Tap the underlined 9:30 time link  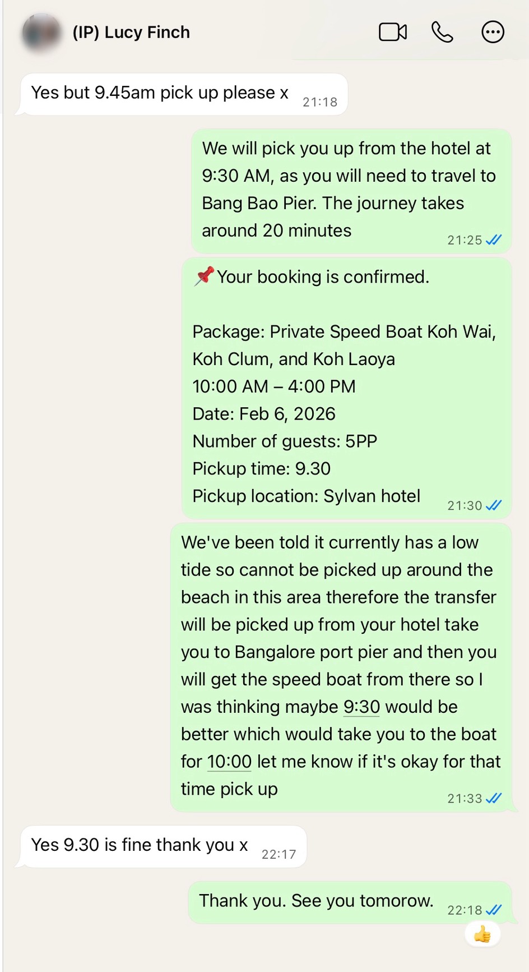(361, 707)
